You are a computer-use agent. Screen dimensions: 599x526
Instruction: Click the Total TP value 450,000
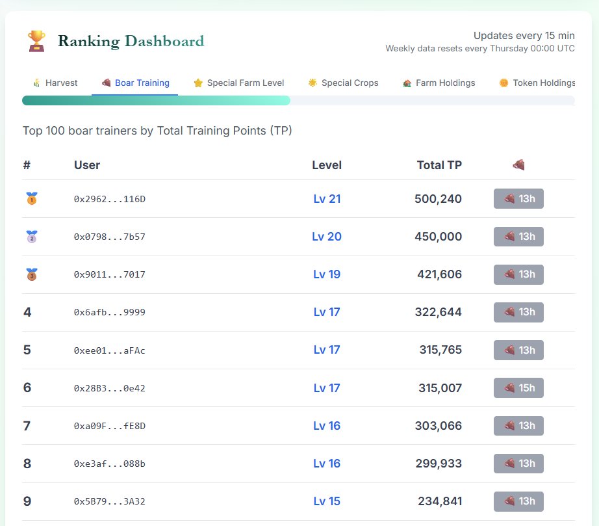click(438, 237)
